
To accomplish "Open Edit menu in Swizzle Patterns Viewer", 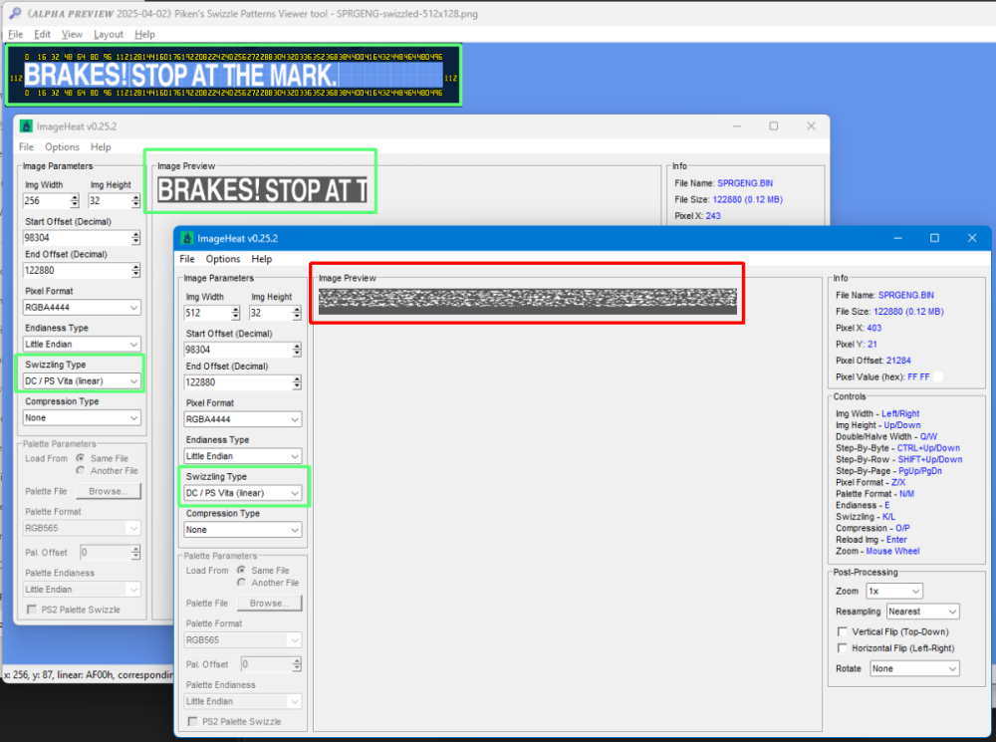I will click(x=42, y=34).
